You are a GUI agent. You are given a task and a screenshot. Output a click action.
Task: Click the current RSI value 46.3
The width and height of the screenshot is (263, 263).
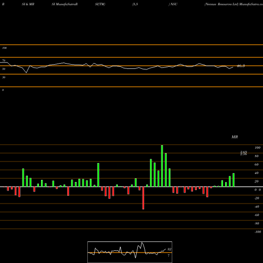tap(241, 66)
